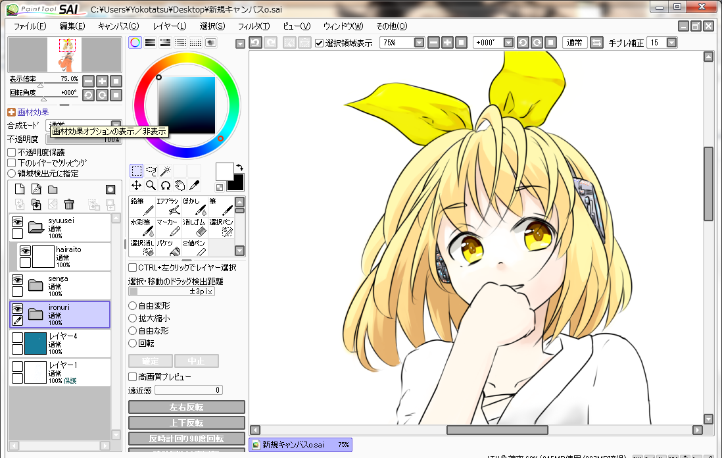Delete the selected layer with trash icon

[x=69, y=204]
